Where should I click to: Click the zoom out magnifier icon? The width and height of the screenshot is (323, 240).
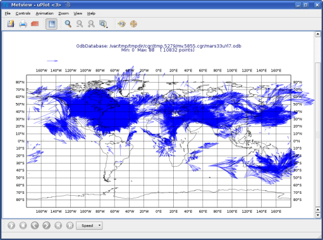coord(80,24)
